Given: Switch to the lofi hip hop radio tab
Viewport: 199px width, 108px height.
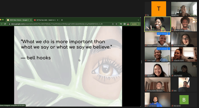Looking at the screenshot, I should (x=46, y=20).
